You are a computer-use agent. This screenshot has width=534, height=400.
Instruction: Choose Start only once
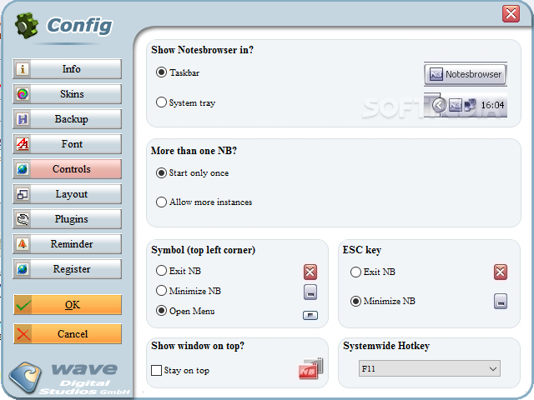click(192, 172)
